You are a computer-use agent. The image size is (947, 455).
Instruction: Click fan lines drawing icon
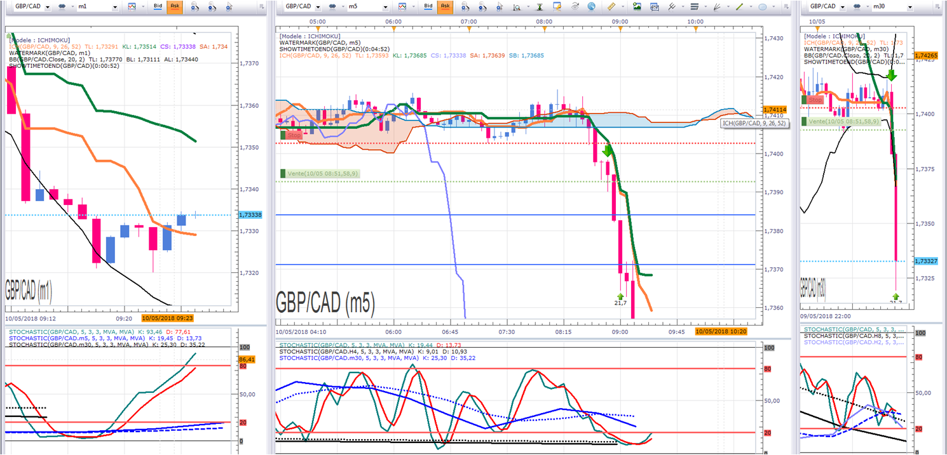coord(718,7)
